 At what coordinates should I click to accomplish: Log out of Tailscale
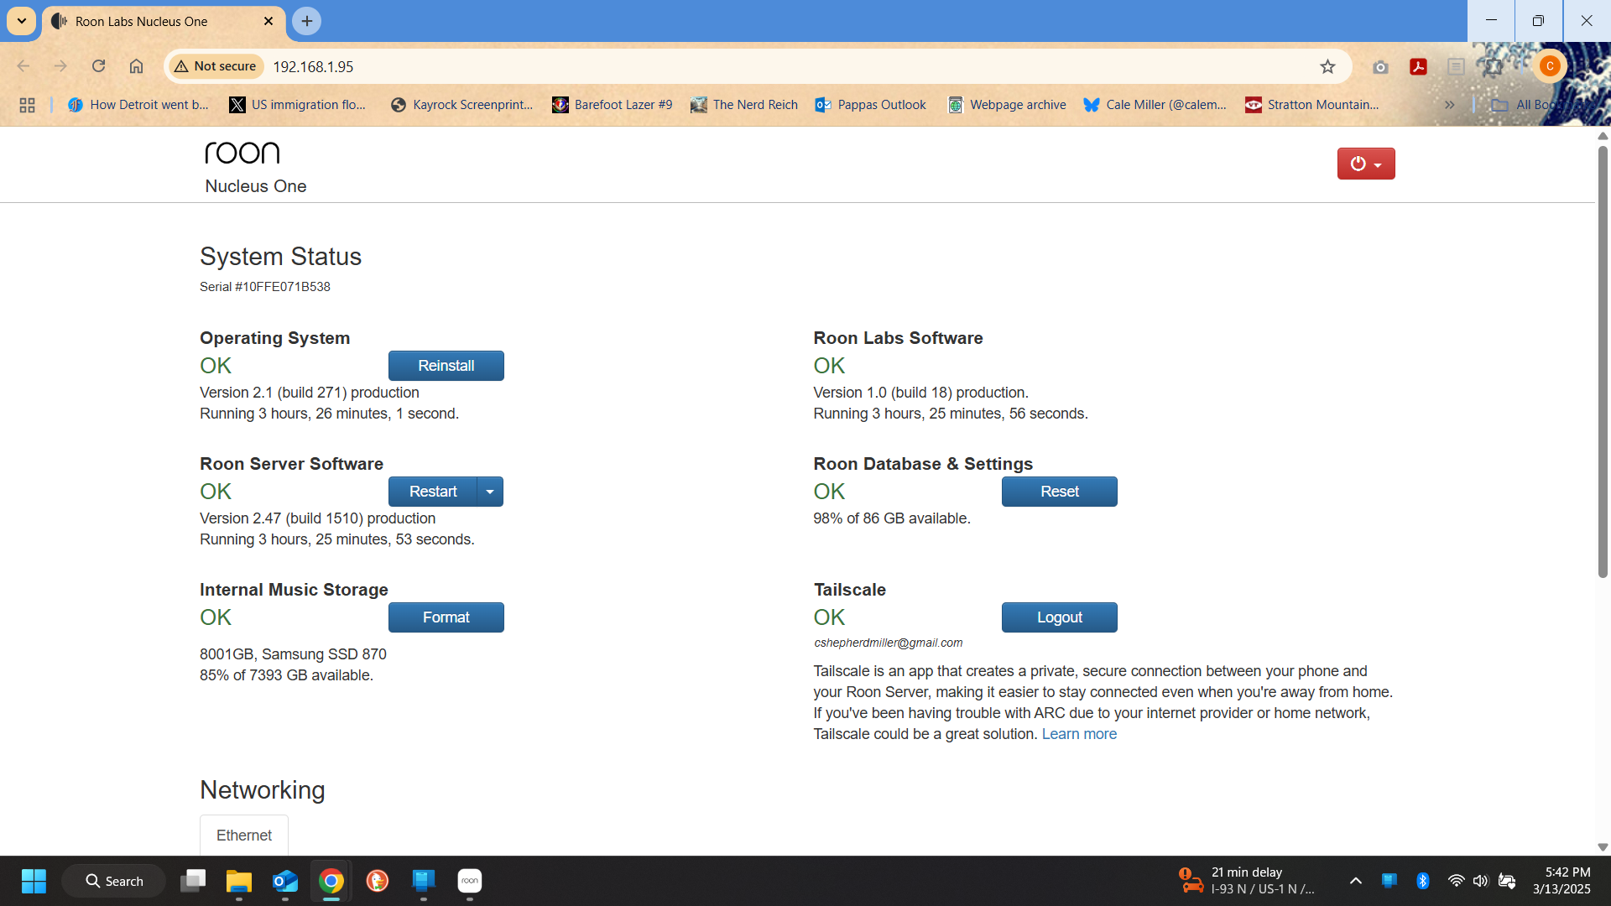click(x=1059, y=617)
